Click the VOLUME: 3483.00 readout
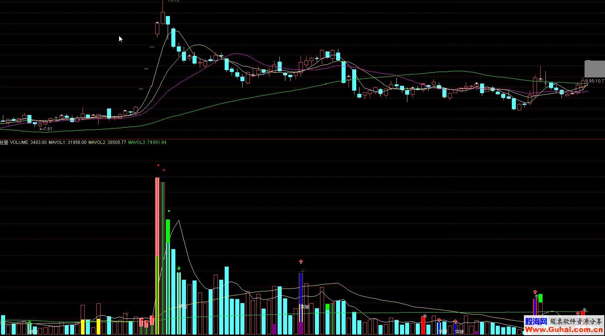Screen dimensions: 605x336 (x=28, y=142)
